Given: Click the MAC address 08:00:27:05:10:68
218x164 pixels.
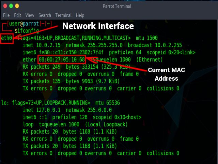Looking at the screenshot, I should (x=62, y=60).
